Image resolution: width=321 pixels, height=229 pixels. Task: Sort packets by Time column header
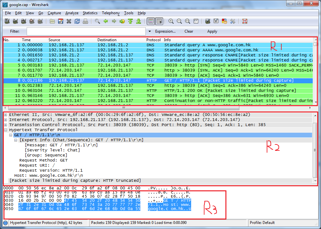click(34, 40)
